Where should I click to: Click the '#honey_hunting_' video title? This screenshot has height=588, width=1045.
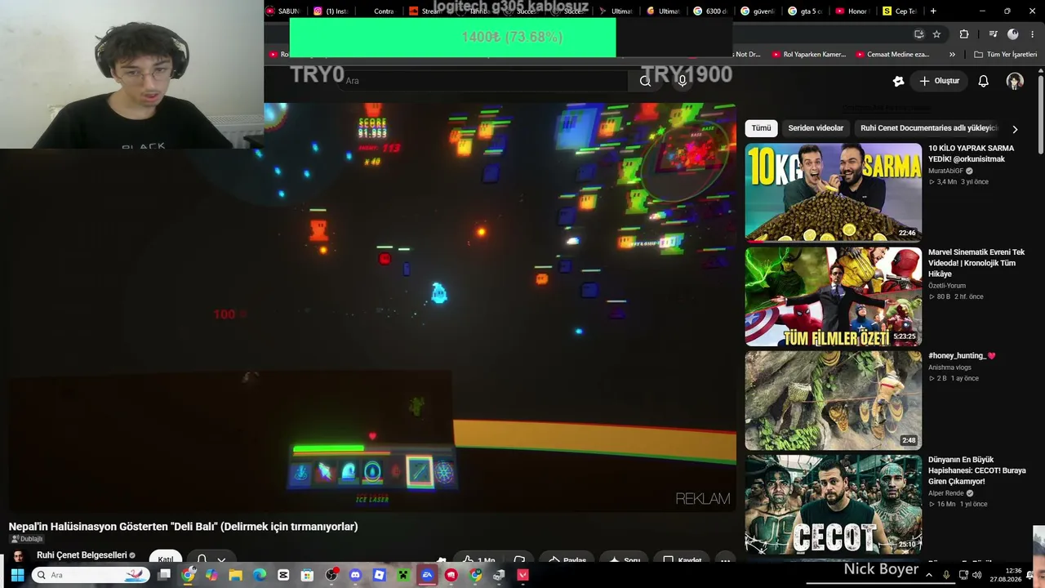point(962,356)
